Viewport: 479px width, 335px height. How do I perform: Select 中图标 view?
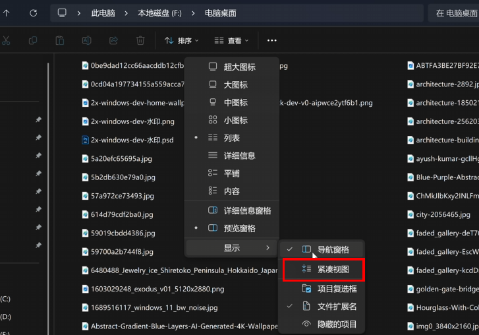click(232, 102)
